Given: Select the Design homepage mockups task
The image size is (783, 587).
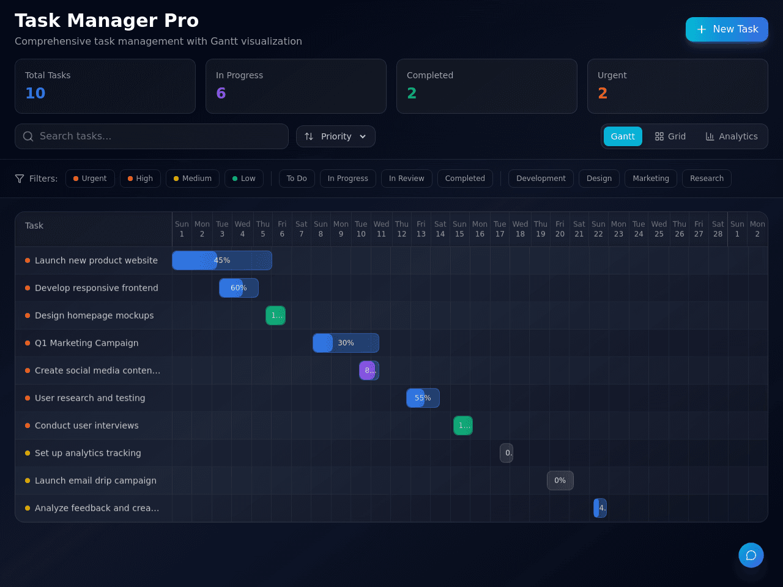Looking at the screenshot, I should (94, 316).
